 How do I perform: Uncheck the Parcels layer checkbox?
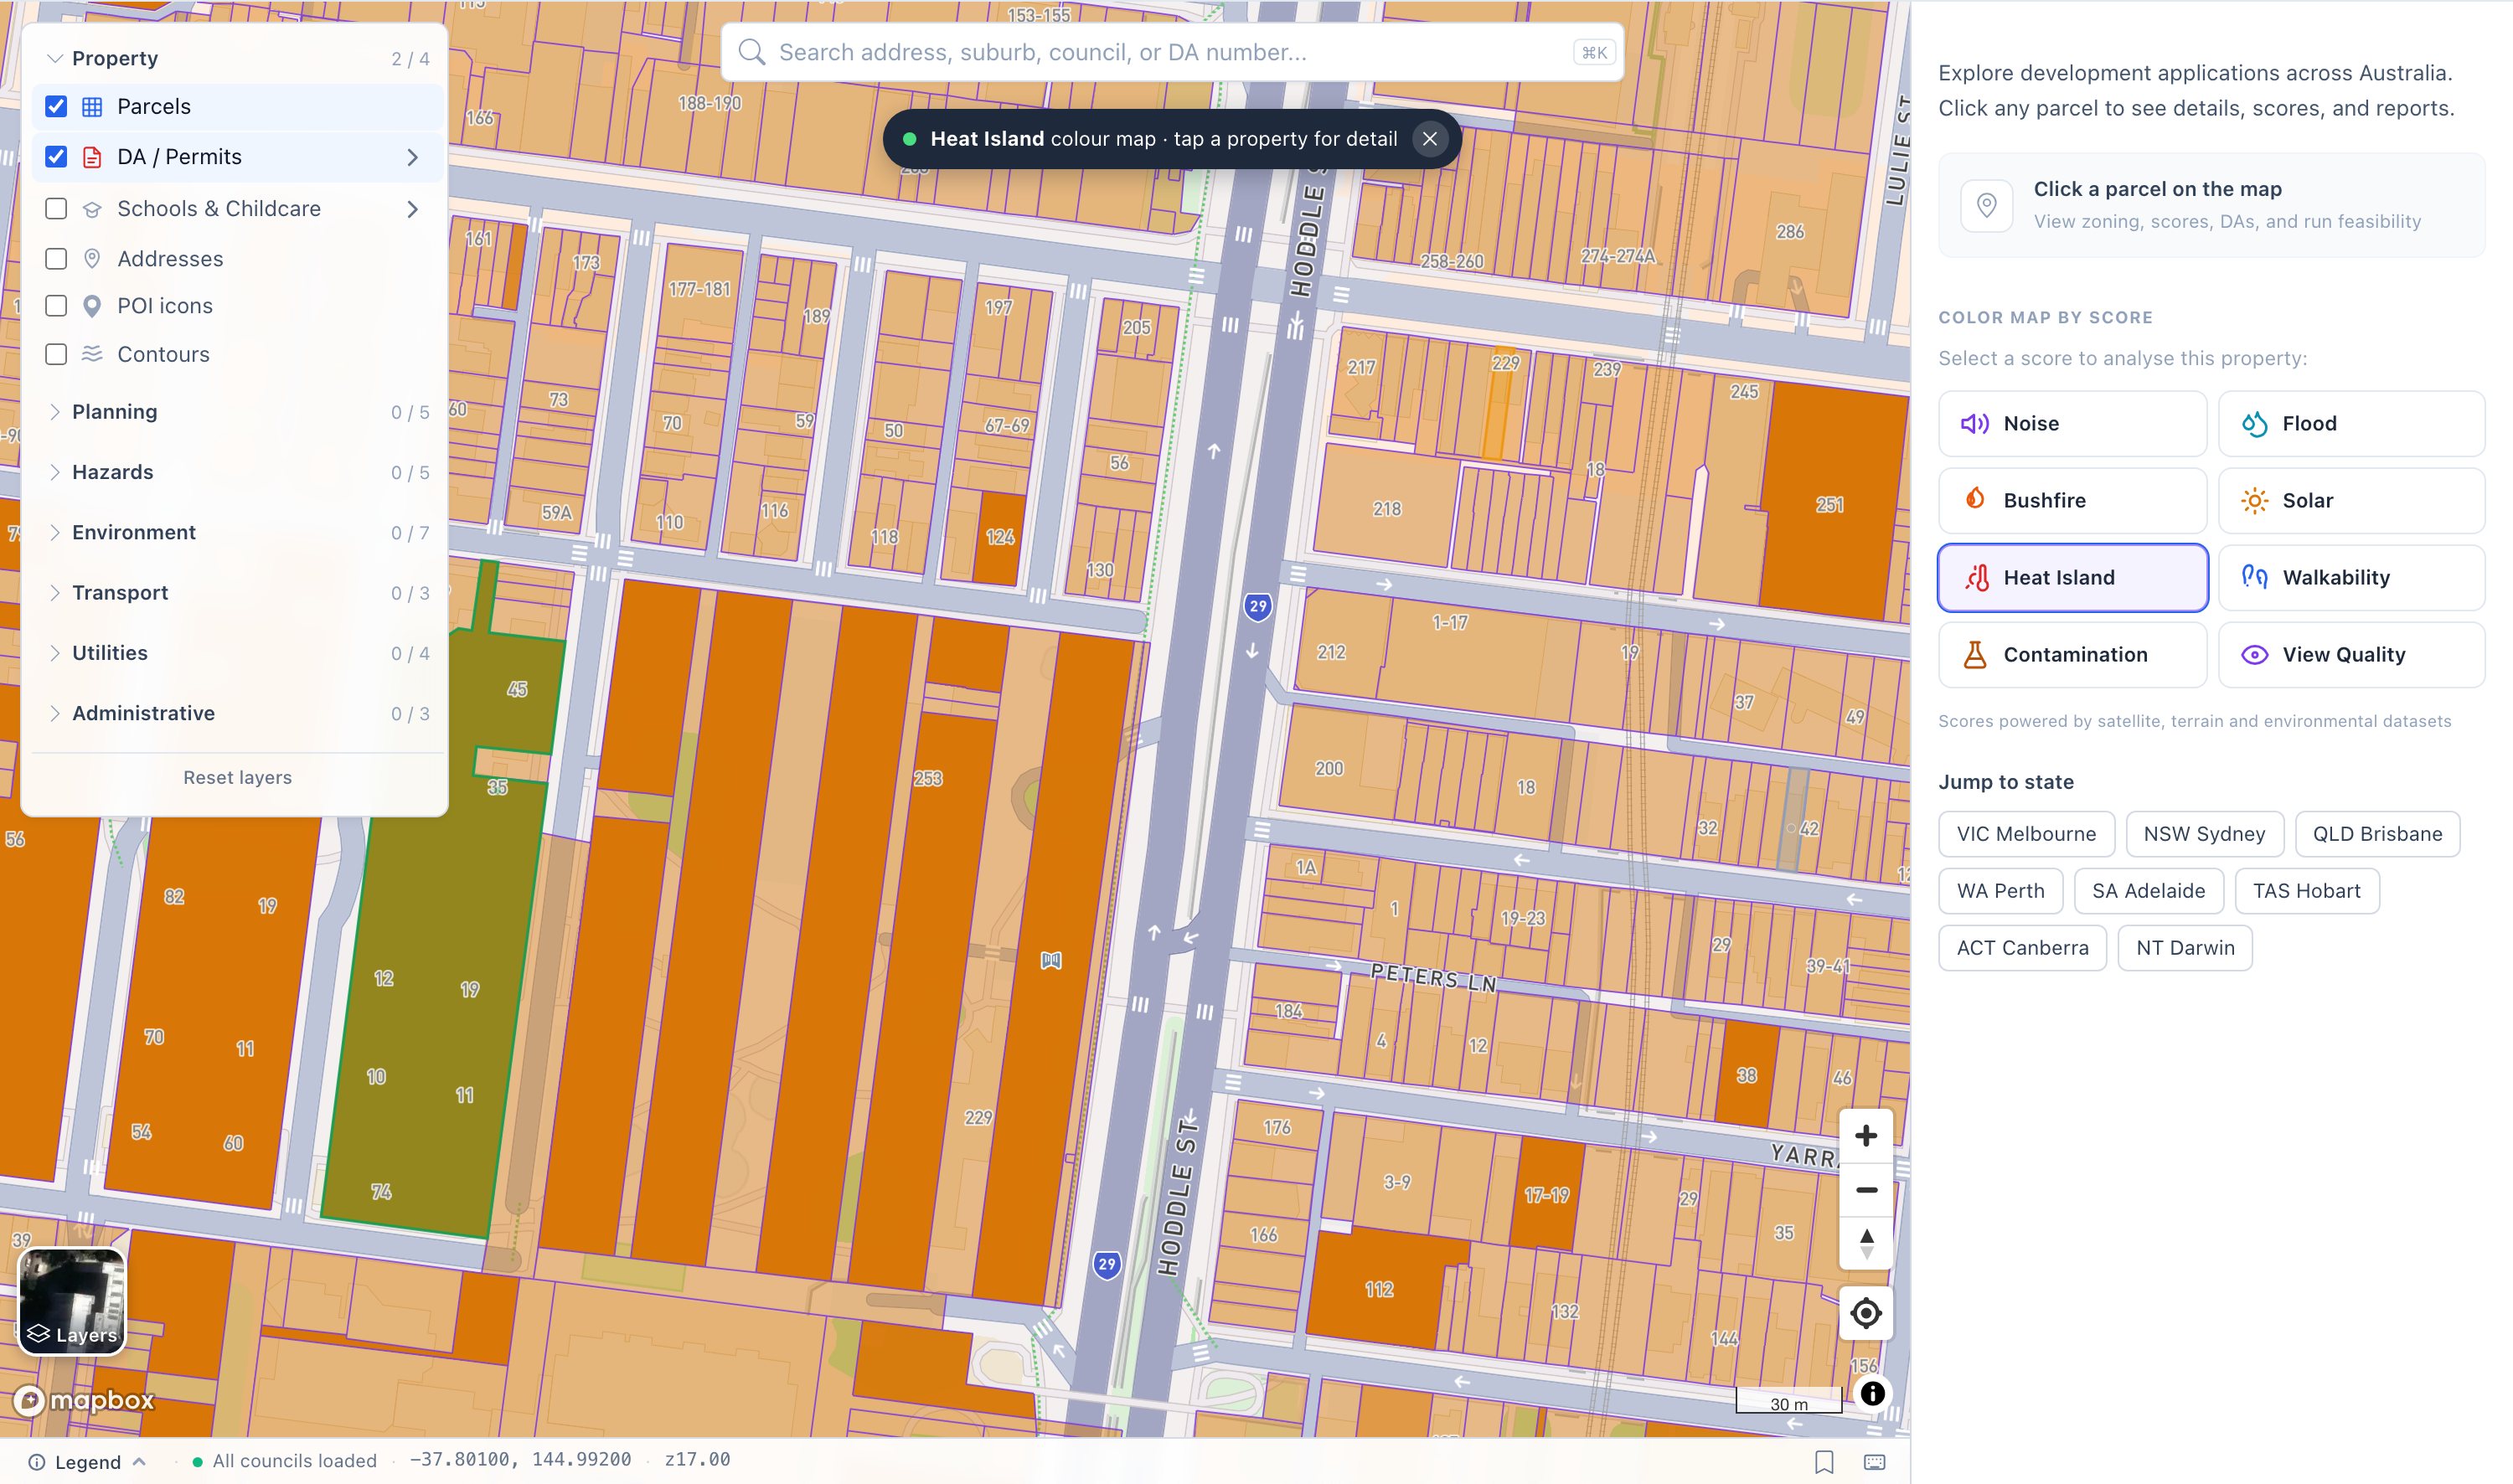(x=56, y=106)
